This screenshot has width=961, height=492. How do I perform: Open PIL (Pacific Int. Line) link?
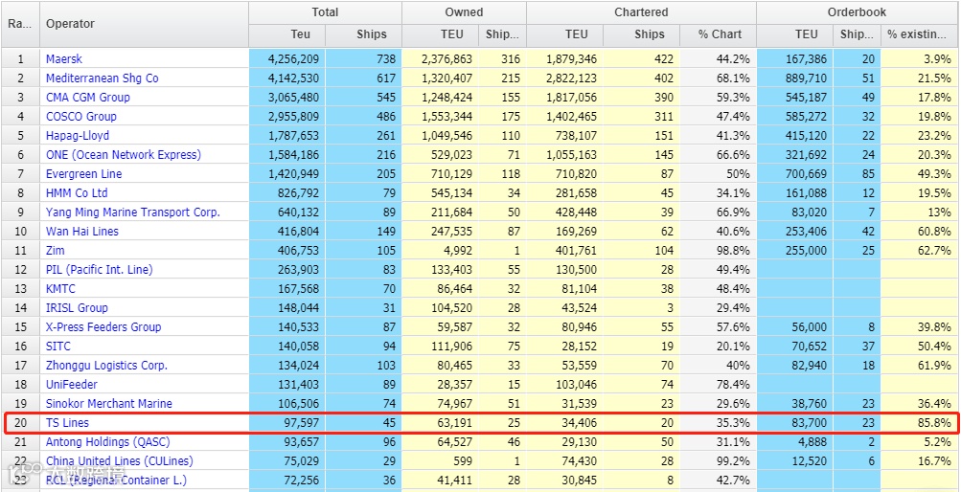(x=100, y=269)
